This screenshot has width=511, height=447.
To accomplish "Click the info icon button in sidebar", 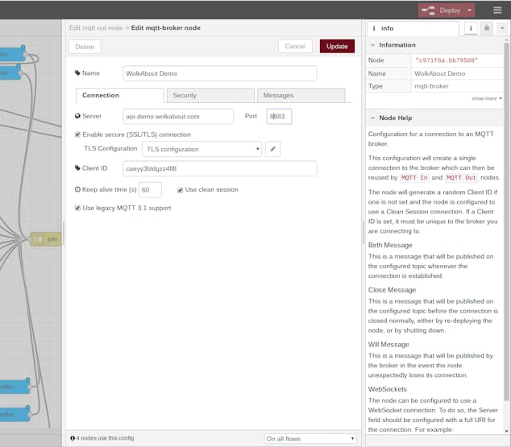I will tap(471, 28).
